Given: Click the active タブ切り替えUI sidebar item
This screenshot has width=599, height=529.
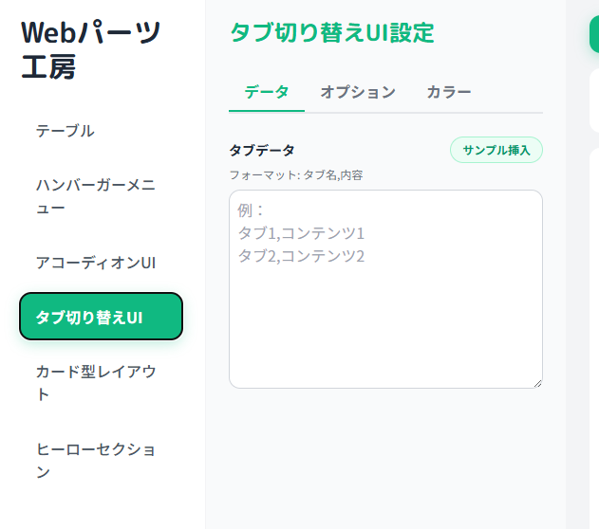Looking at the screenshot, I should point(101,317).
